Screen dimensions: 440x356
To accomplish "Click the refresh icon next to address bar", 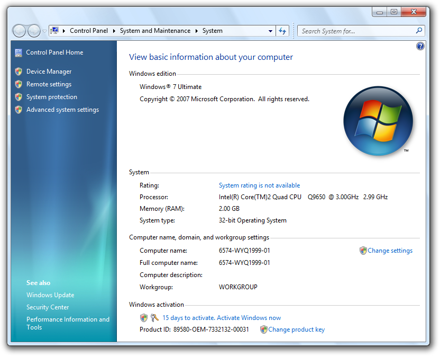I will pyautogui.click(x=283, y=31).
